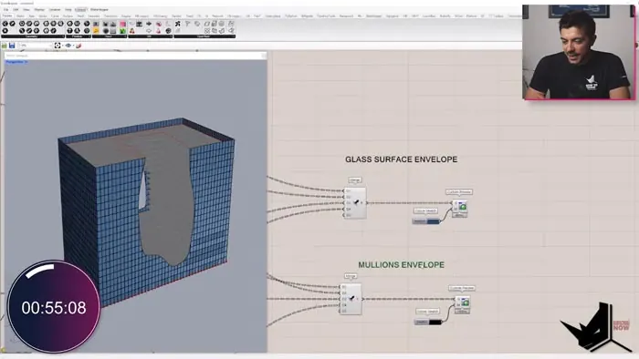Pick the black arrow icon in Util group
The height and width of the screenshot is (359, 639).
149,24
